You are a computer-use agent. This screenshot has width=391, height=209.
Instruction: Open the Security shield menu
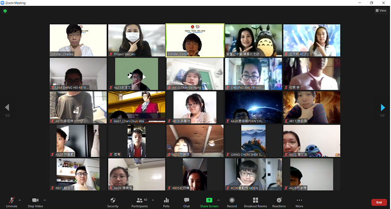click(x=113, y=202)
